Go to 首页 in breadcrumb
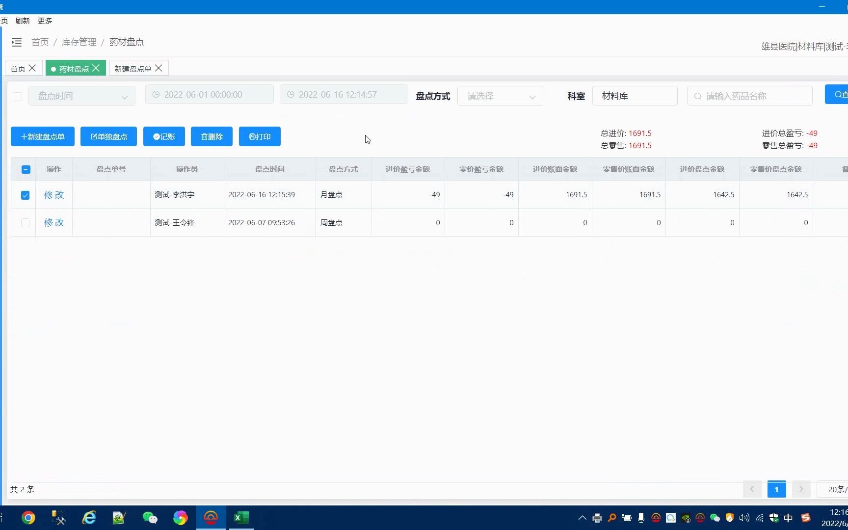The image size is (848, 530). coord(40,42)
